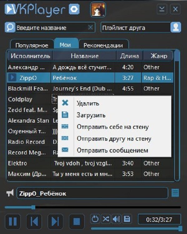Screen dimensions: 187x234
Task: Select Record Meg... track
Action: point(32,153)
